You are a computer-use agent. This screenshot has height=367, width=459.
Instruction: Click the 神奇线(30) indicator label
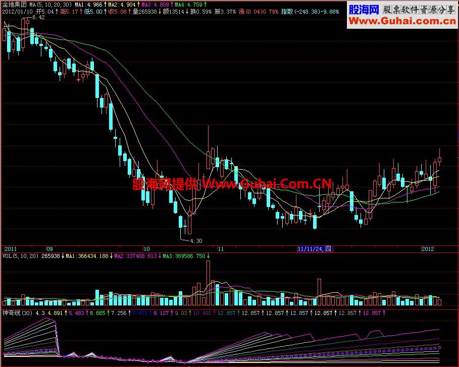click(x=17, y=313)
